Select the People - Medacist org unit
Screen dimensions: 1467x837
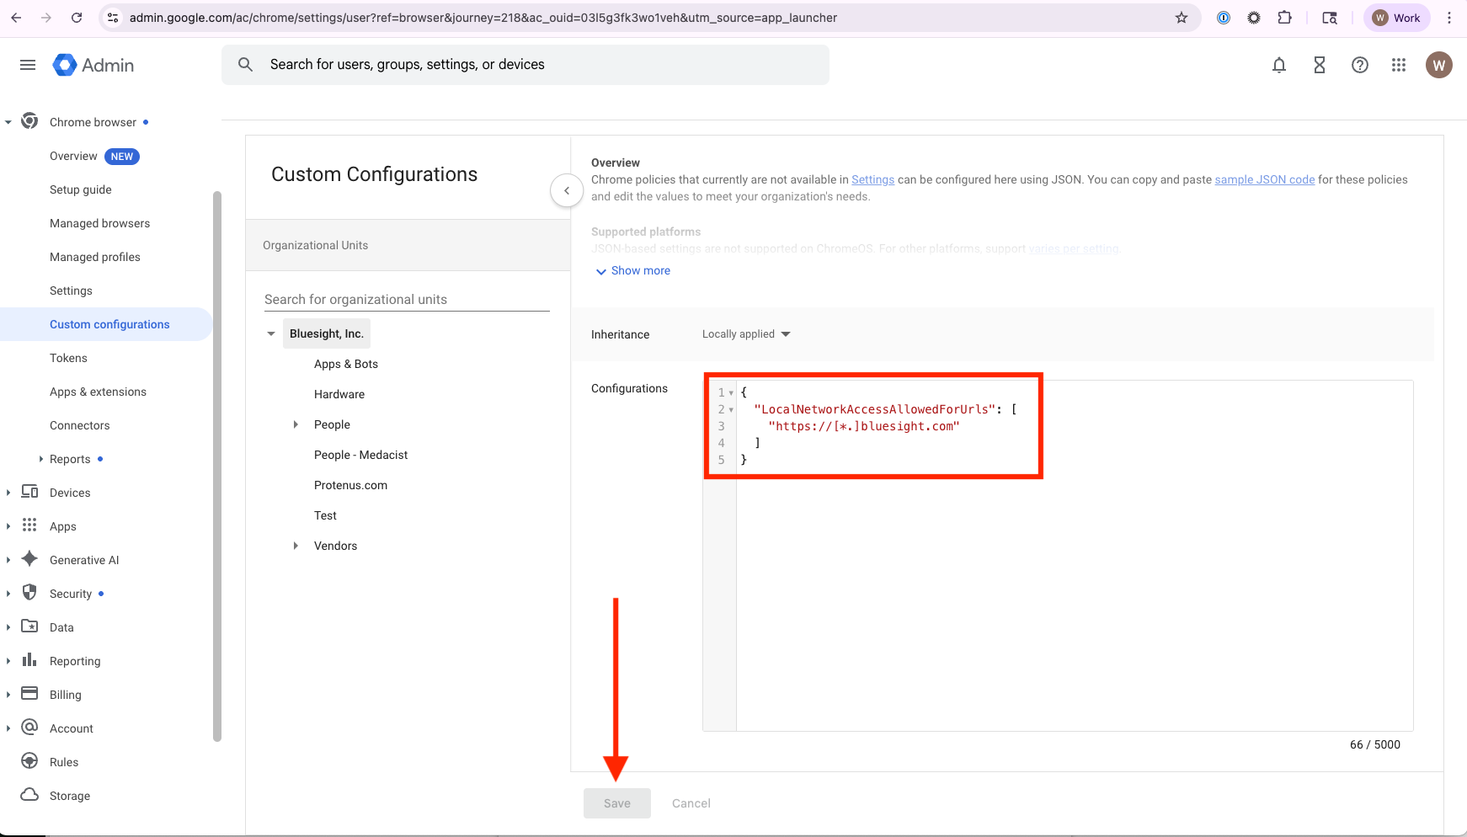click(360, 455)
